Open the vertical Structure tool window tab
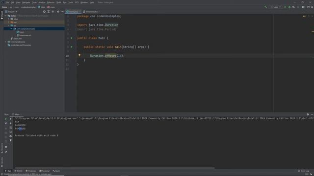The image size is (314, 176). click(x=2, y=148)
